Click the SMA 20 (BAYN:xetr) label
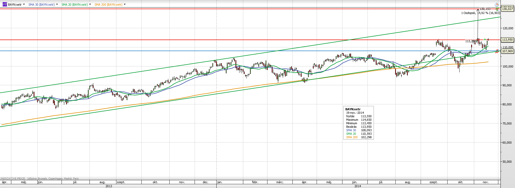The width and height of the screenshot is (515, 188). 74,5
